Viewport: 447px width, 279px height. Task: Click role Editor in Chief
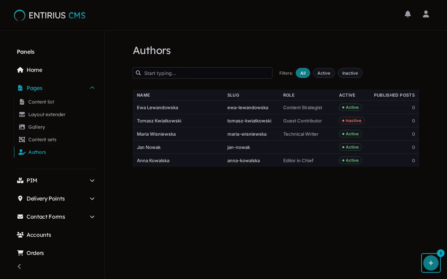[x=298, y=160]
